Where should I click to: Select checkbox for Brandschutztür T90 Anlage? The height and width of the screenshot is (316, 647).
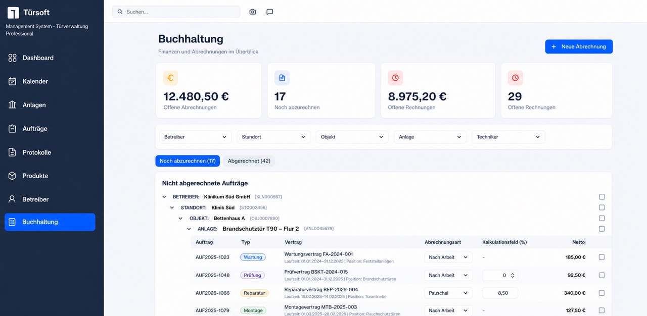pyautogui.click(x=602, y=229)
